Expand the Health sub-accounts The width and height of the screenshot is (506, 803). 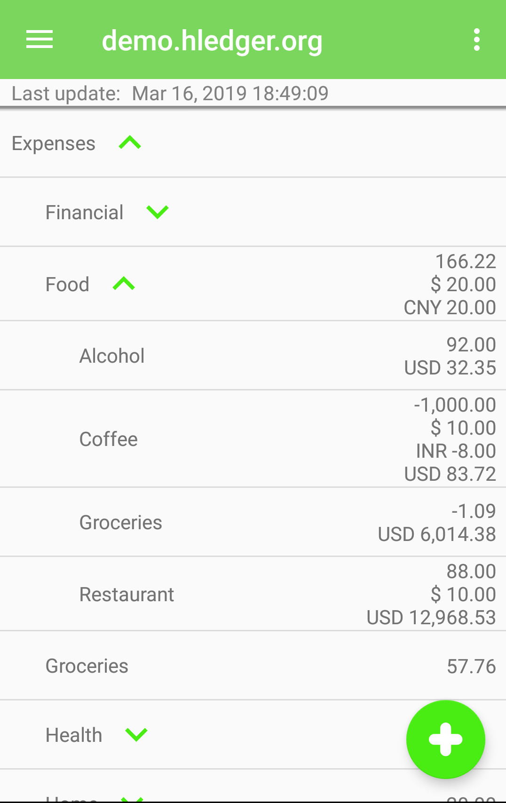136,734
